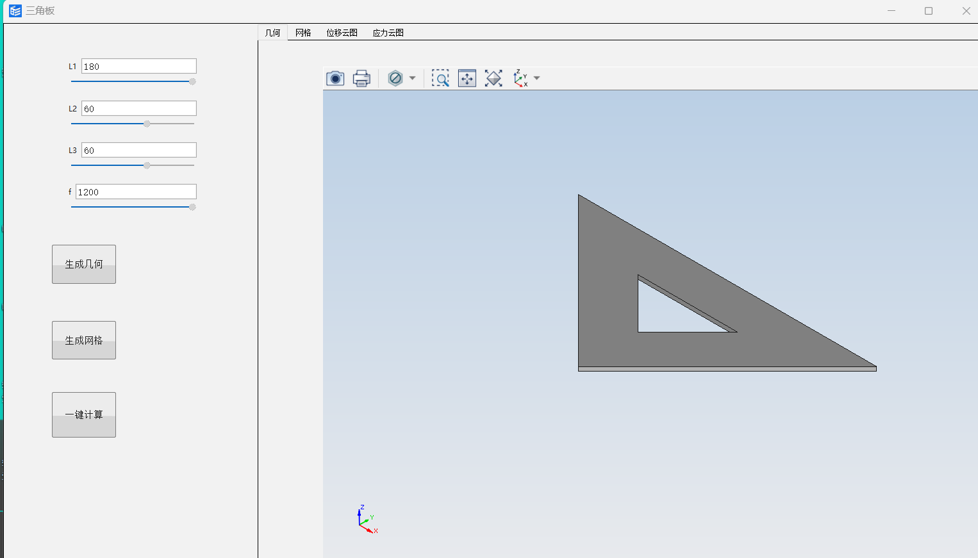Click into the L2 input field

coord(139,108)
